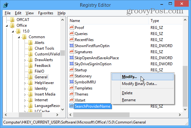191x128 pixels.
Task: Click the string value icon next to Queries
Action: pos(72,33)
